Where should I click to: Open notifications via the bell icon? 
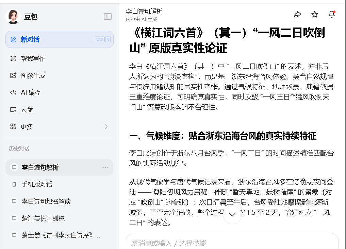(332, 14)
